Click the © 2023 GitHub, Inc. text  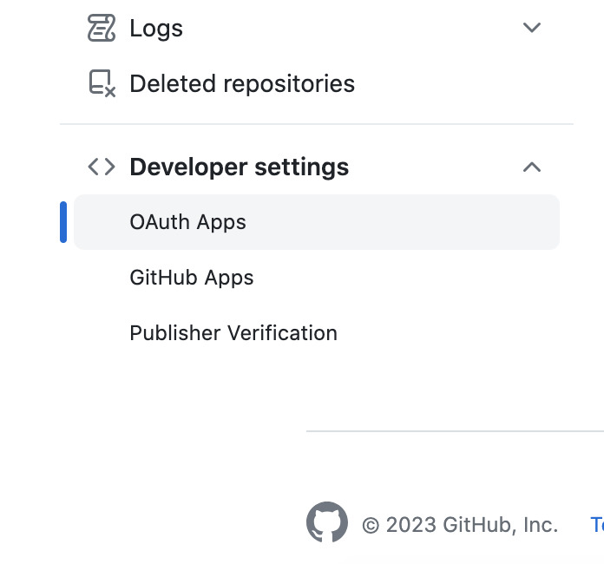(x=459, y=525)
